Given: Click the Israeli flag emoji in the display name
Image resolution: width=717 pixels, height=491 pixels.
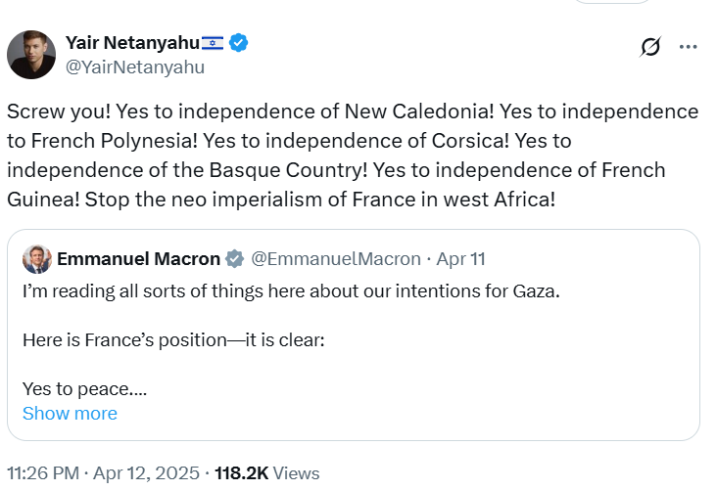Looking at the screenshot, I should [213, 42].
